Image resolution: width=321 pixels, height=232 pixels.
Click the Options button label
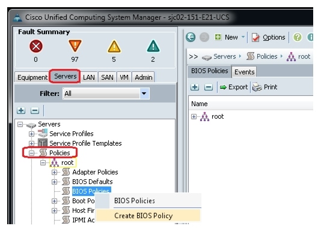(x=274, y=37)
